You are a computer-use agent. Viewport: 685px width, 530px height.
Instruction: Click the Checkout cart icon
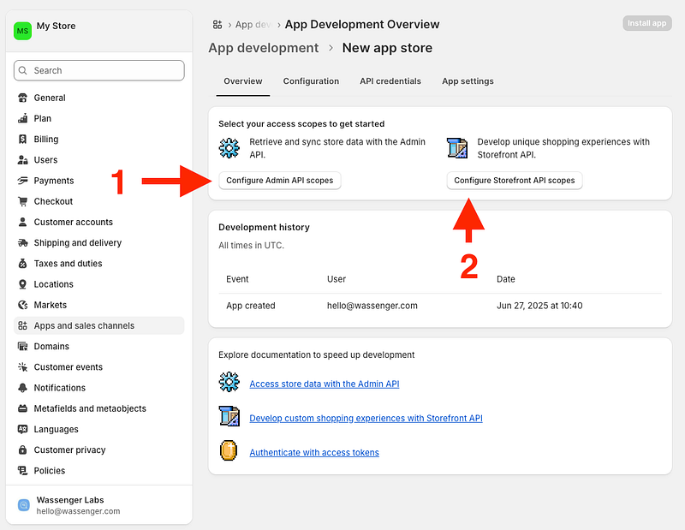tap(23, 201)
